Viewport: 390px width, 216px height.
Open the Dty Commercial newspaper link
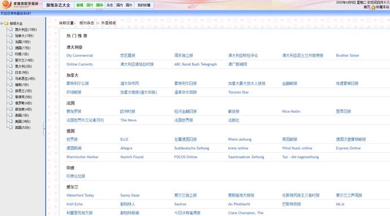coord(80,55)
